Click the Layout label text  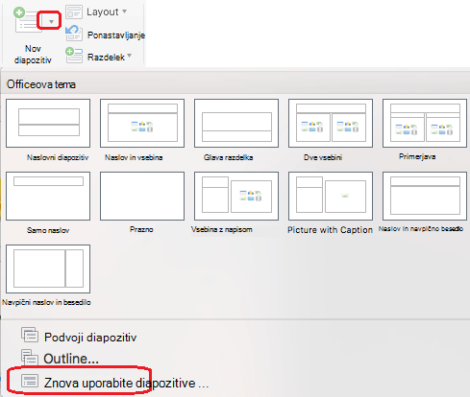coord(103,12)
